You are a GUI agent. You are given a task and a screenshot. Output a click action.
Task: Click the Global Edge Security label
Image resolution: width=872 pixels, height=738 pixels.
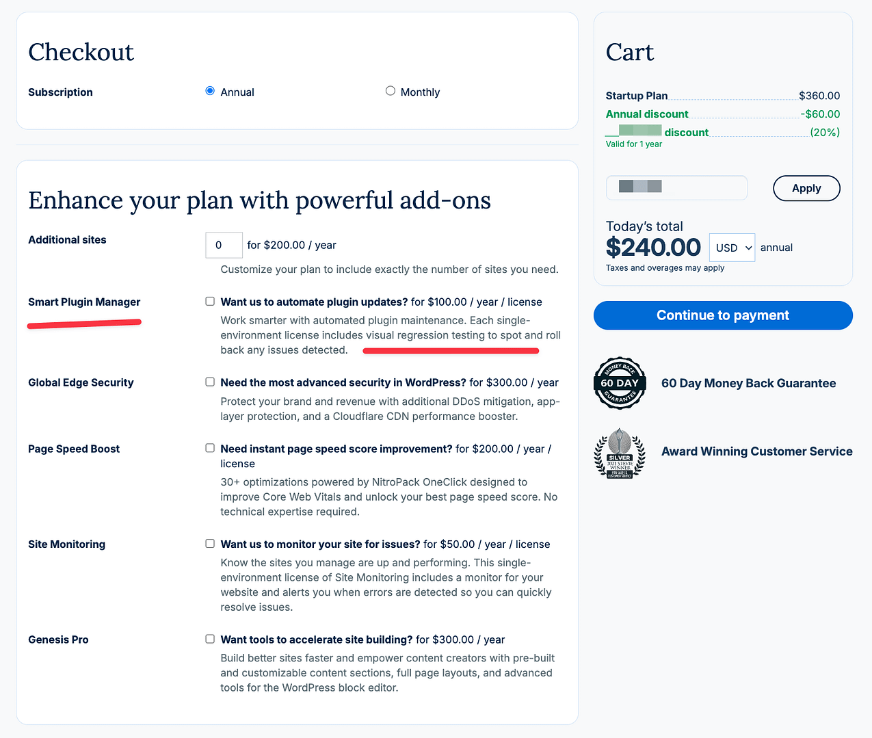pyautogui.click(x=81, y=383)
